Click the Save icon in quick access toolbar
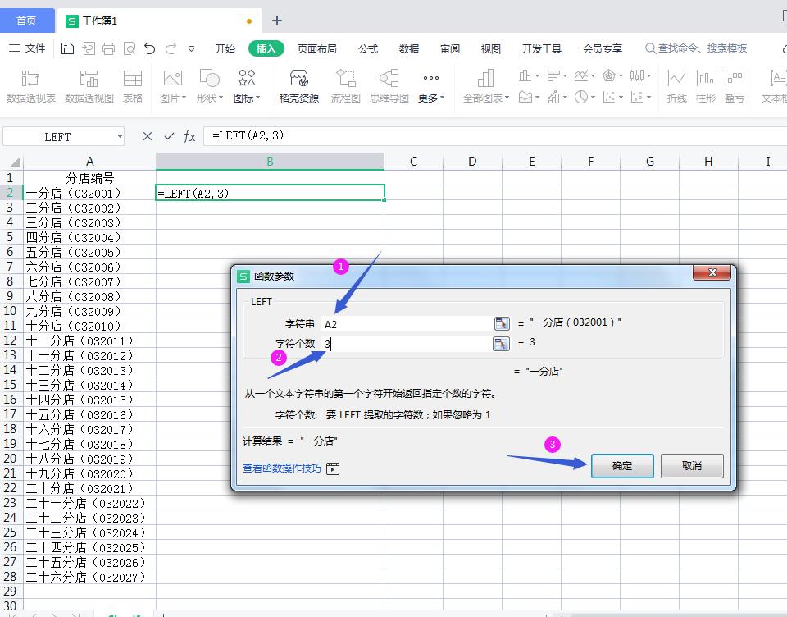 coord(67,48)
